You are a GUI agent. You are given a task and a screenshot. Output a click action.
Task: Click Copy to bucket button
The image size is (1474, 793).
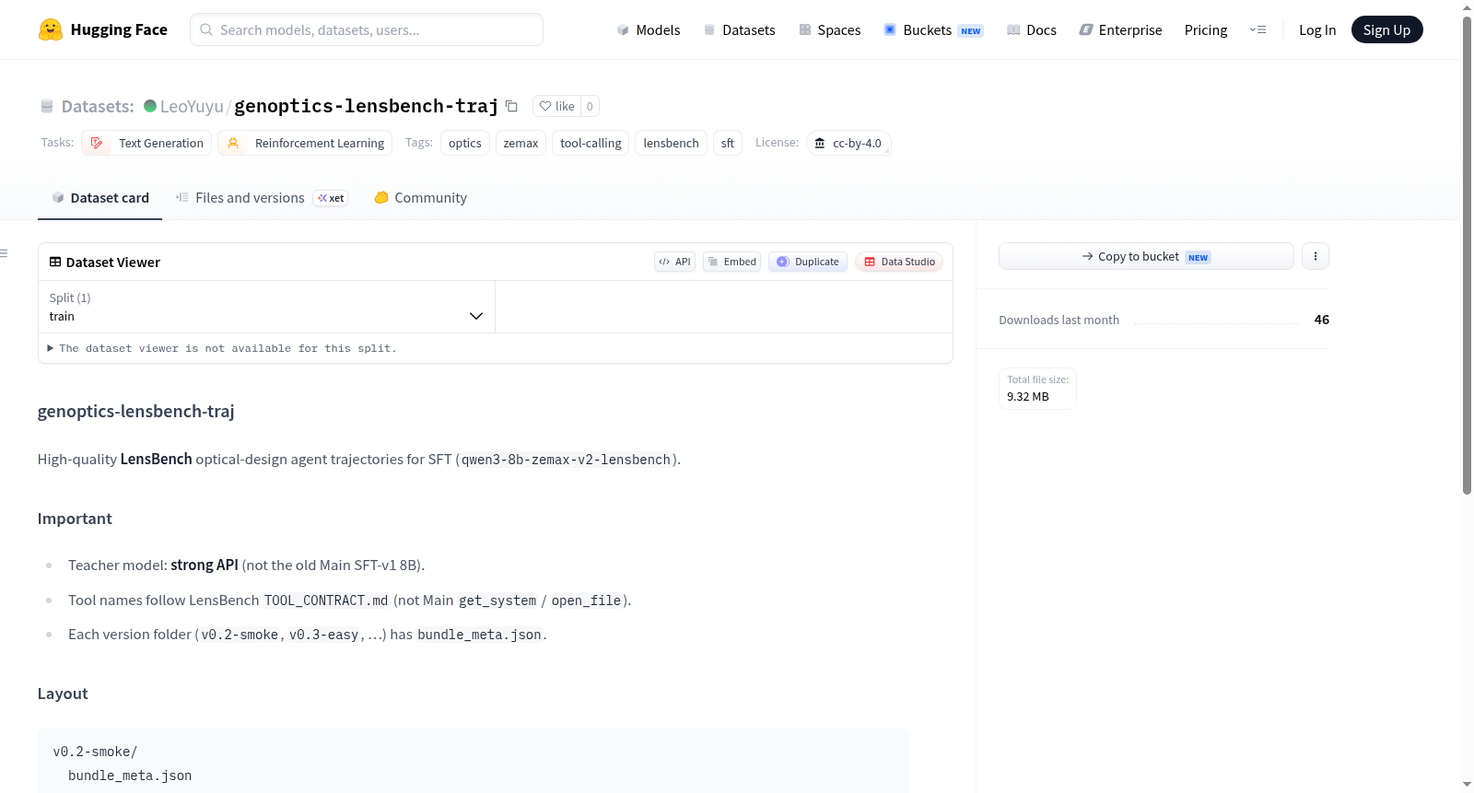point(1146,256)
